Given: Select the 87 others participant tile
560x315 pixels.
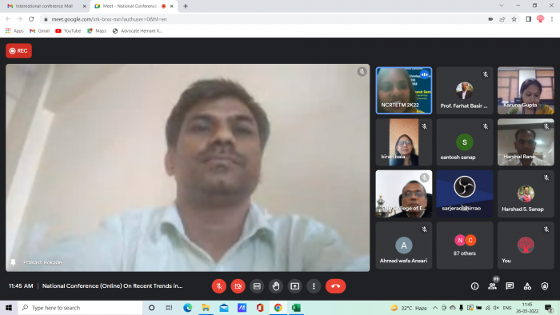Looking at the screenshot, I should point(464,245).
